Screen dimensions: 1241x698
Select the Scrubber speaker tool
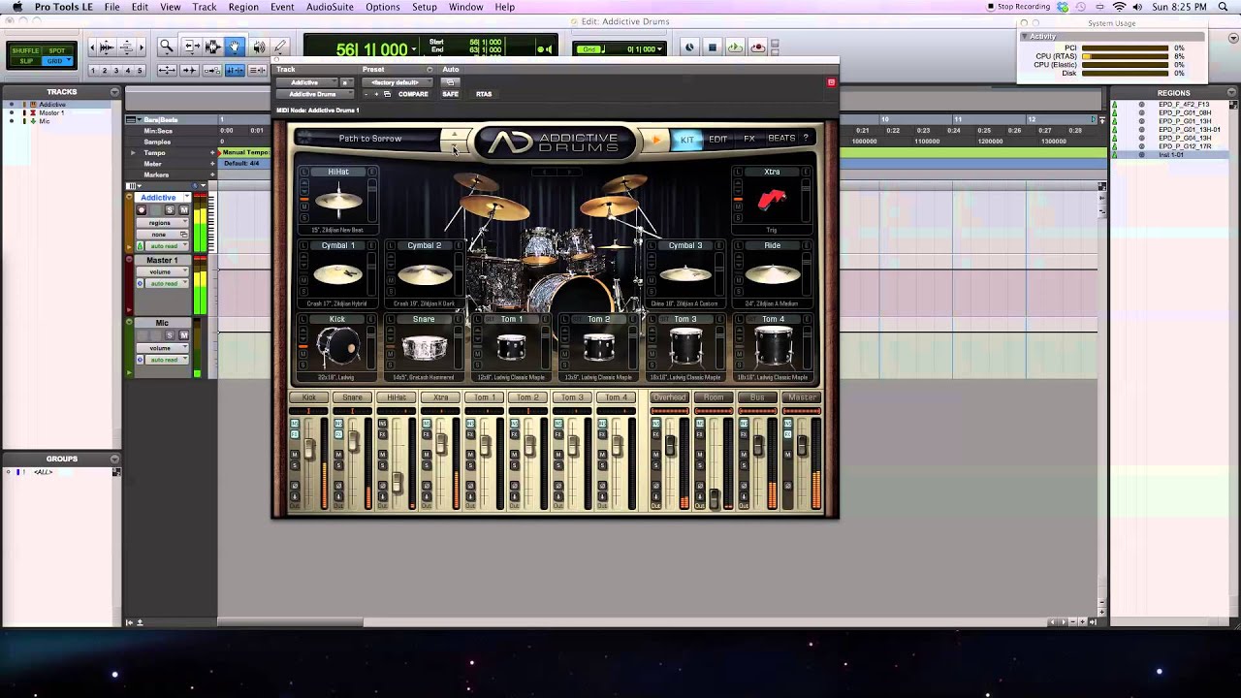click(x=259, y=47)
